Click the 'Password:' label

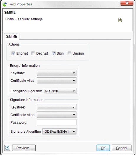point(19,122)
